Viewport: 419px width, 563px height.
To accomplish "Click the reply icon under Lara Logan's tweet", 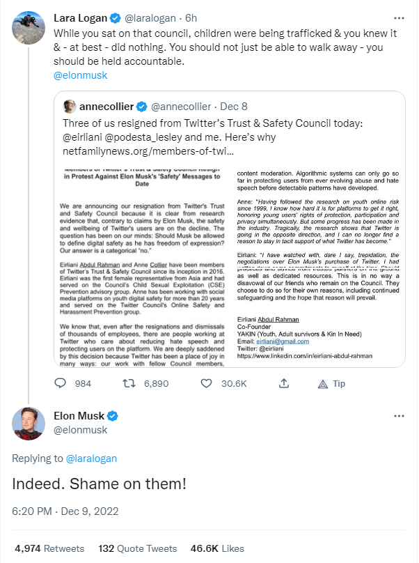I will (x=61, y=383).
